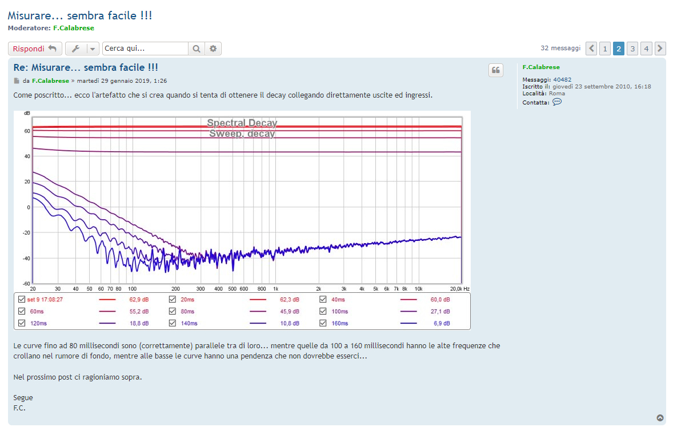Image resolution: width=673 pixels, height=427 pixels.
Task: Open topic title 'Misurare... sembra facile !!!'
Action: (x=80, y=15)
